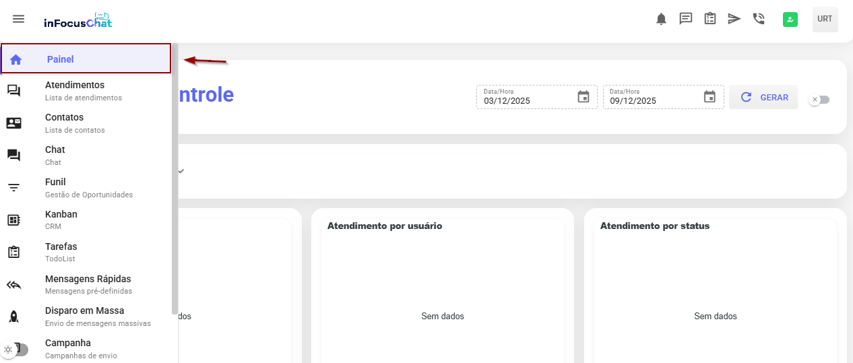Click the Kanban sidebar icon

14,220
